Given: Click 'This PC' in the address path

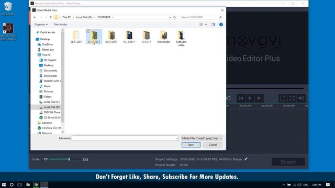Looking at the screenshot, I should click(x=66, y=17).
